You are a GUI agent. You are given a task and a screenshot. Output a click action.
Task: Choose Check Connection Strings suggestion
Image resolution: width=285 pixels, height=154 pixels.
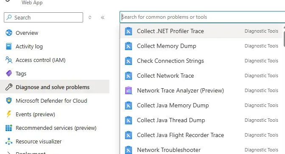pyautogui.click(x=201, y=61)
